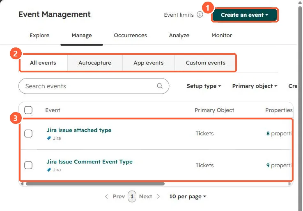
Task: Click Jira icon under Jira Issue Comment Event Type
Action: (x=49, y=170)
